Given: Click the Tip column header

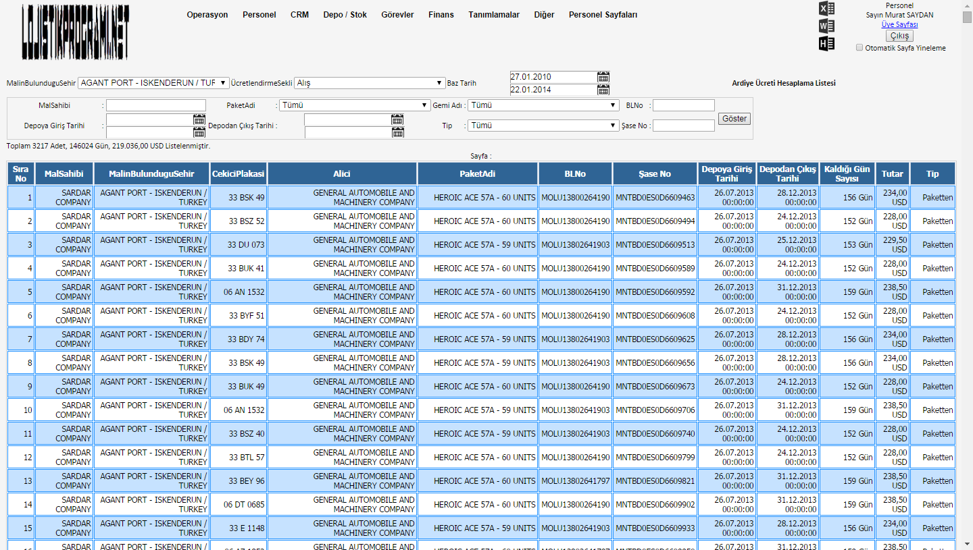Looking at the screenshot, I should pyautogui.click(x=932, y=173).
